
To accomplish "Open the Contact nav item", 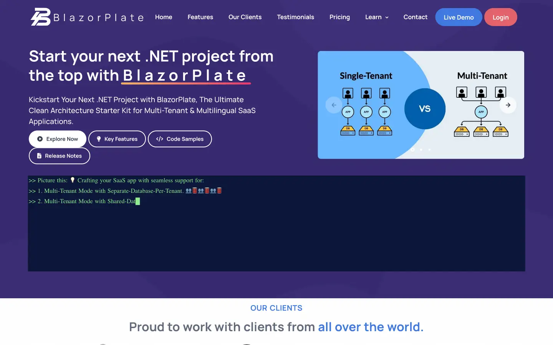I will pyautogui.click(x=415, y=17).
